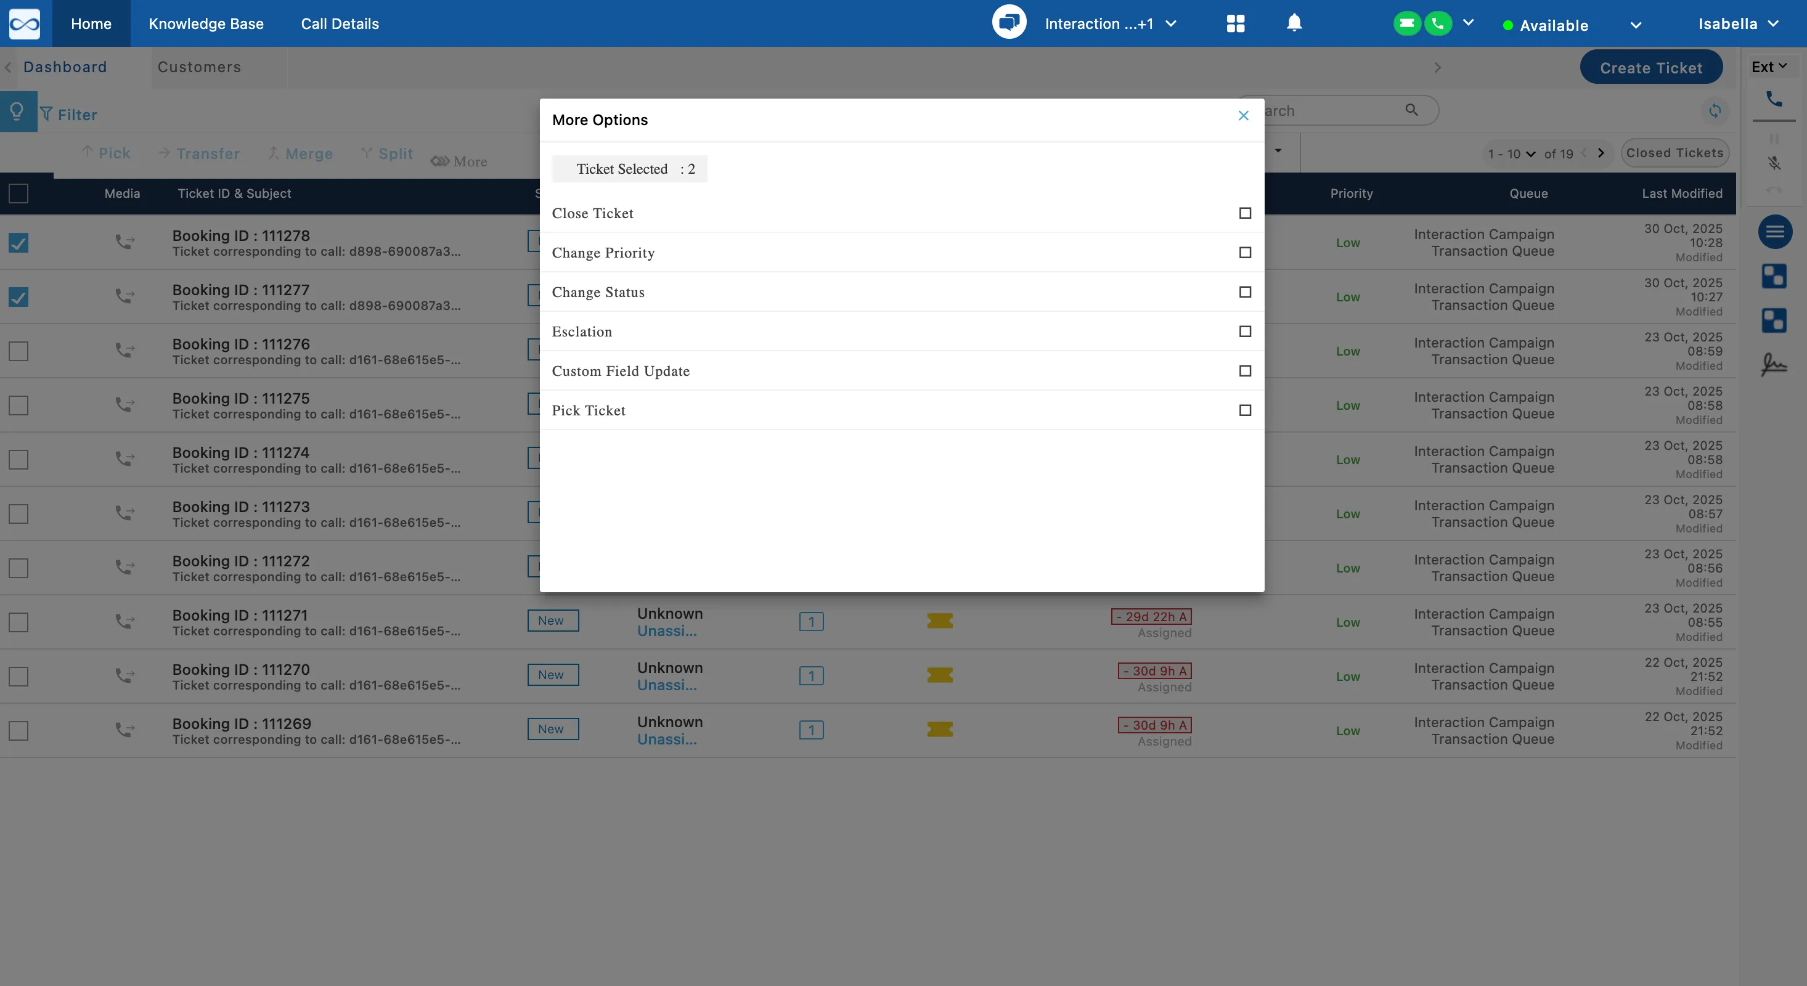Screen dimensions: 1807x986
Task: Check the Change Priority option
Action: pos(1244,253)
